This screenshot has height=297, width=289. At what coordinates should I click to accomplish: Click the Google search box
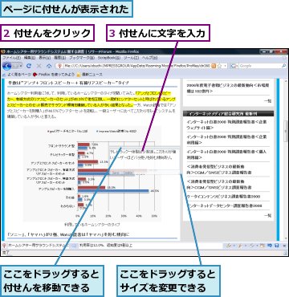[259, 66]
